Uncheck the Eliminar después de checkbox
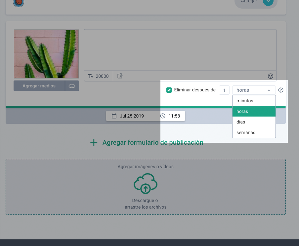 coord(169,90)
